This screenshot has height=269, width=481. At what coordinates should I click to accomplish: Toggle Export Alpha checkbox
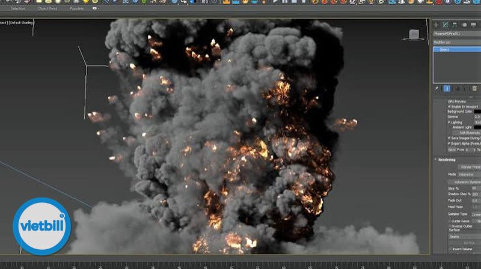(x=449, y=144)
